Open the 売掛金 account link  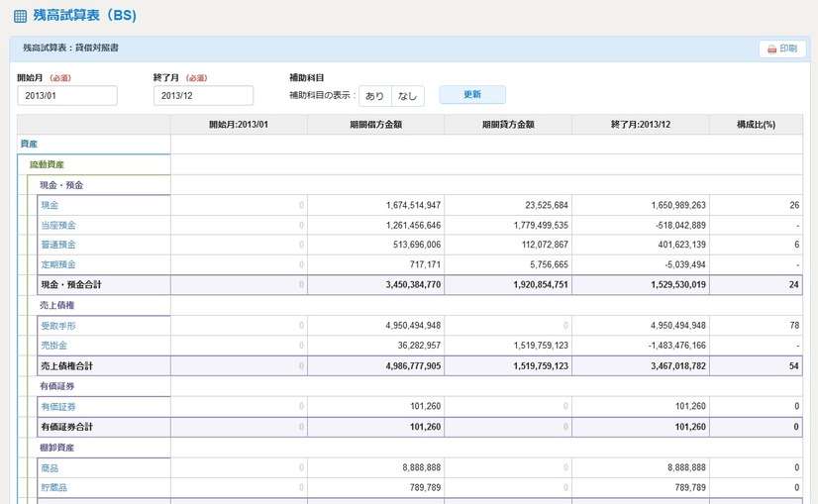tap(53, 345)
